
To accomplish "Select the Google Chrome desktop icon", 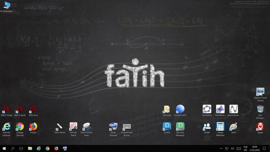I will pos(20,130).
